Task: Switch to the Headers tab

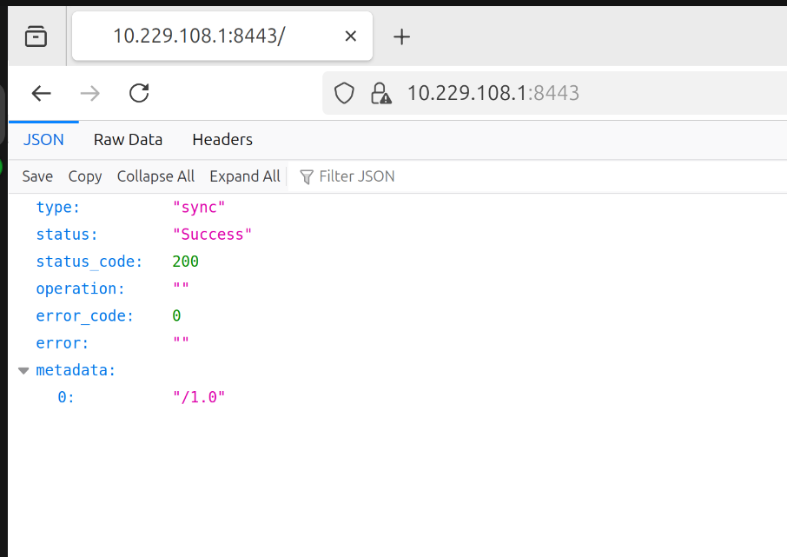Action: pyautogui.click(x=222, y=140)
